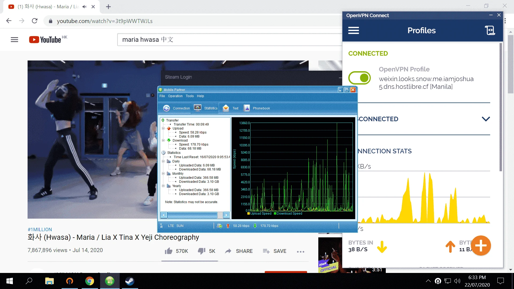Viewport: 514px width, 289px height.
Task: Select the Download Speed 178.70 kbps row
Action: click(194, 144)
